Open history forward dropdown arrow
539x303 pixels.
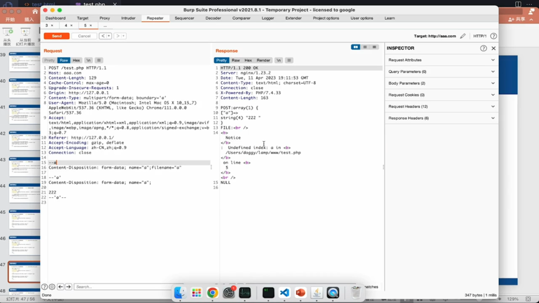tap(124, 36)
